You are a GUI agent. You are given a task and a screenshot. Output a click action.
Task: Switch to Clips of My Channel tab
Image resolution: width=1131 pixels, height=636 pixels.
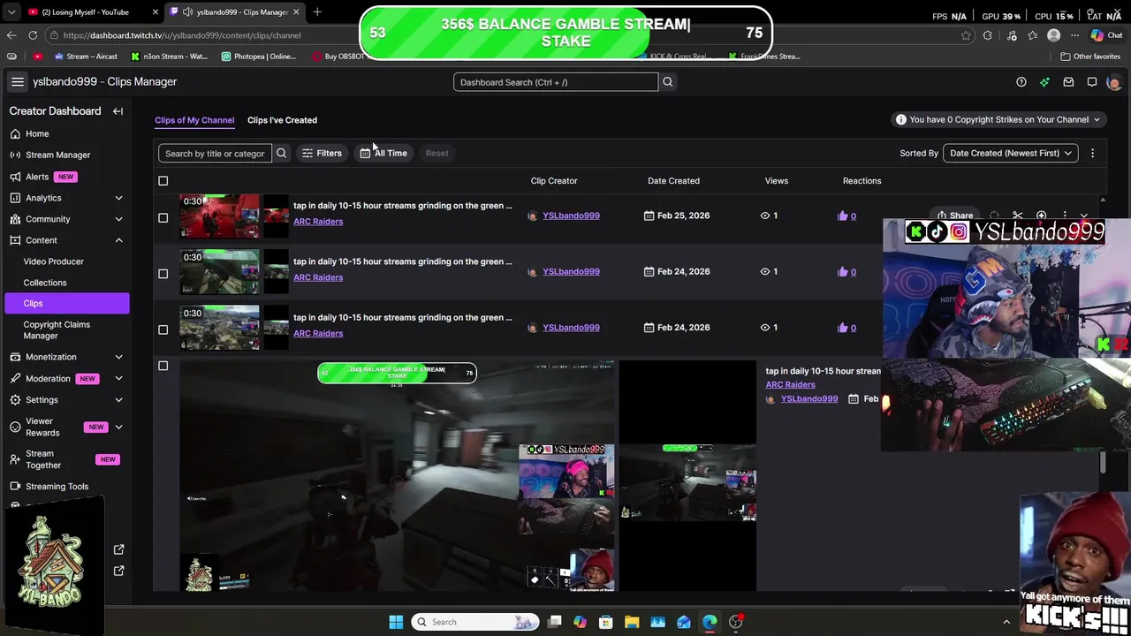[194, 120]
